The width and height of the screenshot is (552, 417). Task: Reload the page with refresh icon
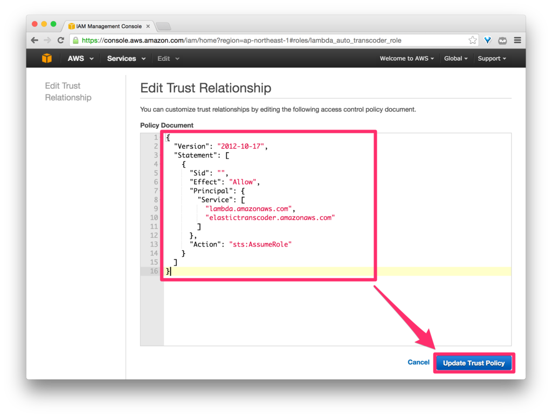[60, 40]
